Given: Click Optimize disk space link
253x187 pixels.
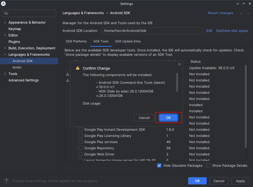Looking at the screenshot, I should (x=232, y=31).
